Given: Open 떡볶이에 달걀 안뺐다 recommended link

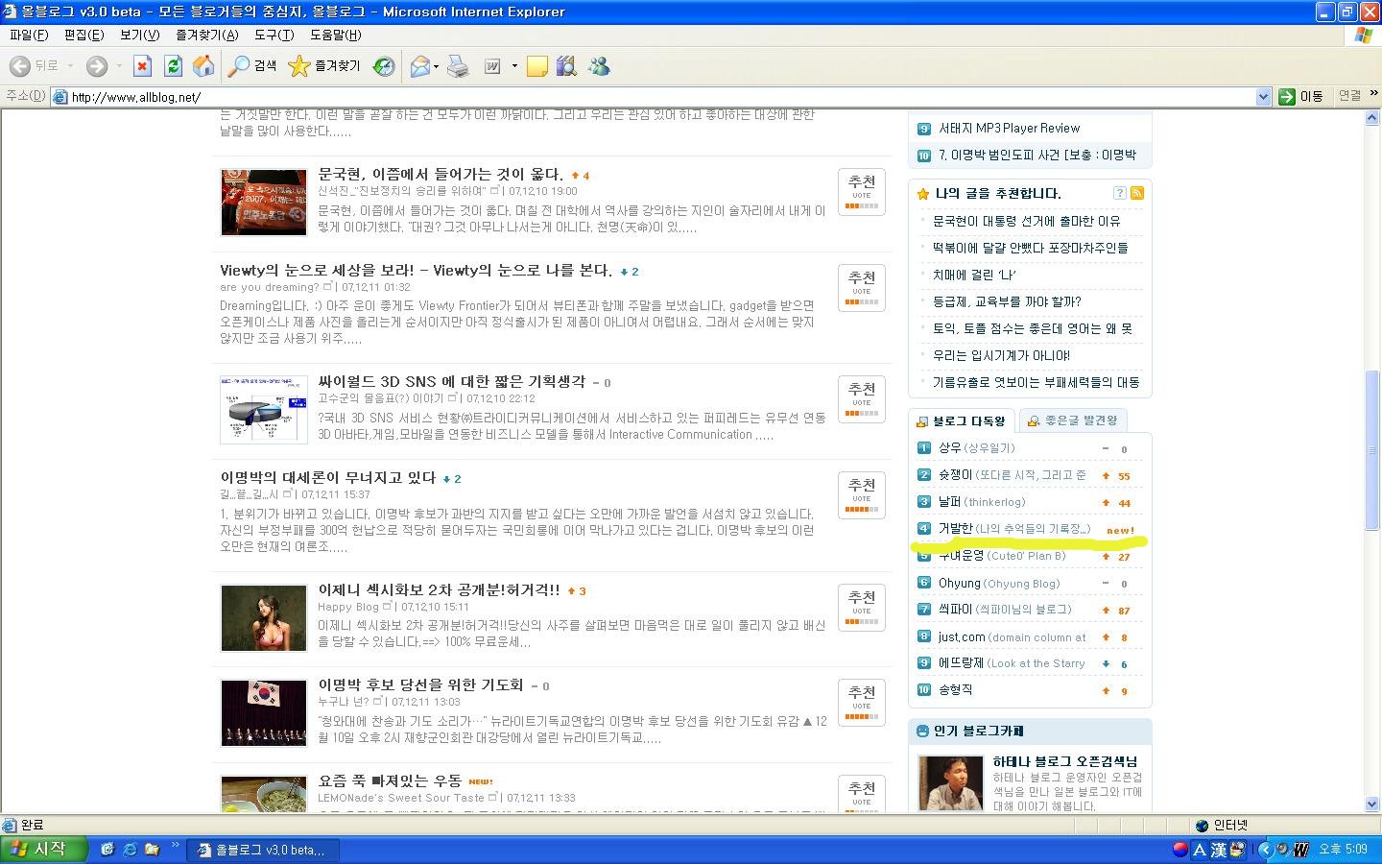Looking at the screenshot, I should (x=1030, y=248).
